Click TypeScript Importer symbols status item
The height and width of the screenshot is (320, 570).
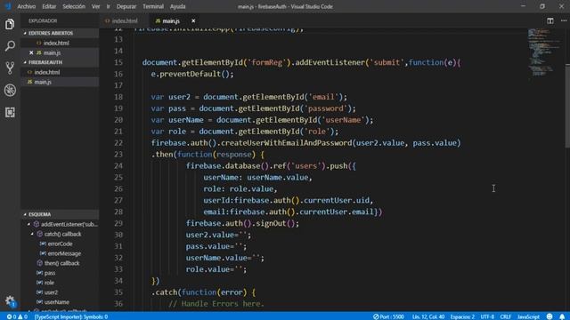(x=71, y=316)
